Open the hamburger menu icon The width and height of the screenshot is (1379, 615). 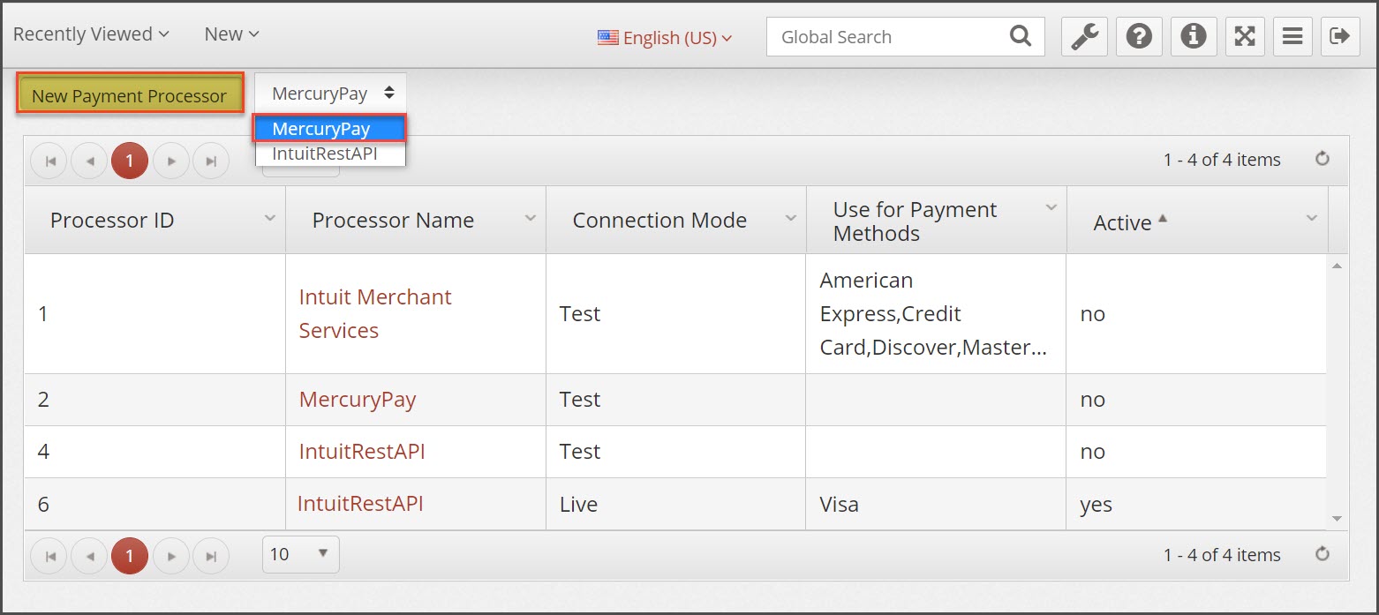(x=1292, y=37)
